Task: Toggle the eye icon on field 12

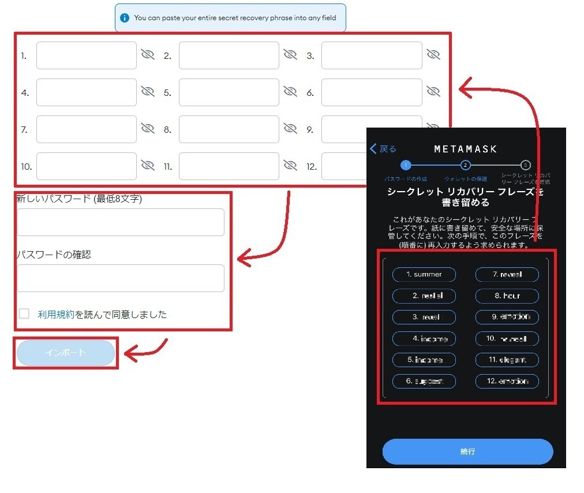Action: (x=433, y=166)
